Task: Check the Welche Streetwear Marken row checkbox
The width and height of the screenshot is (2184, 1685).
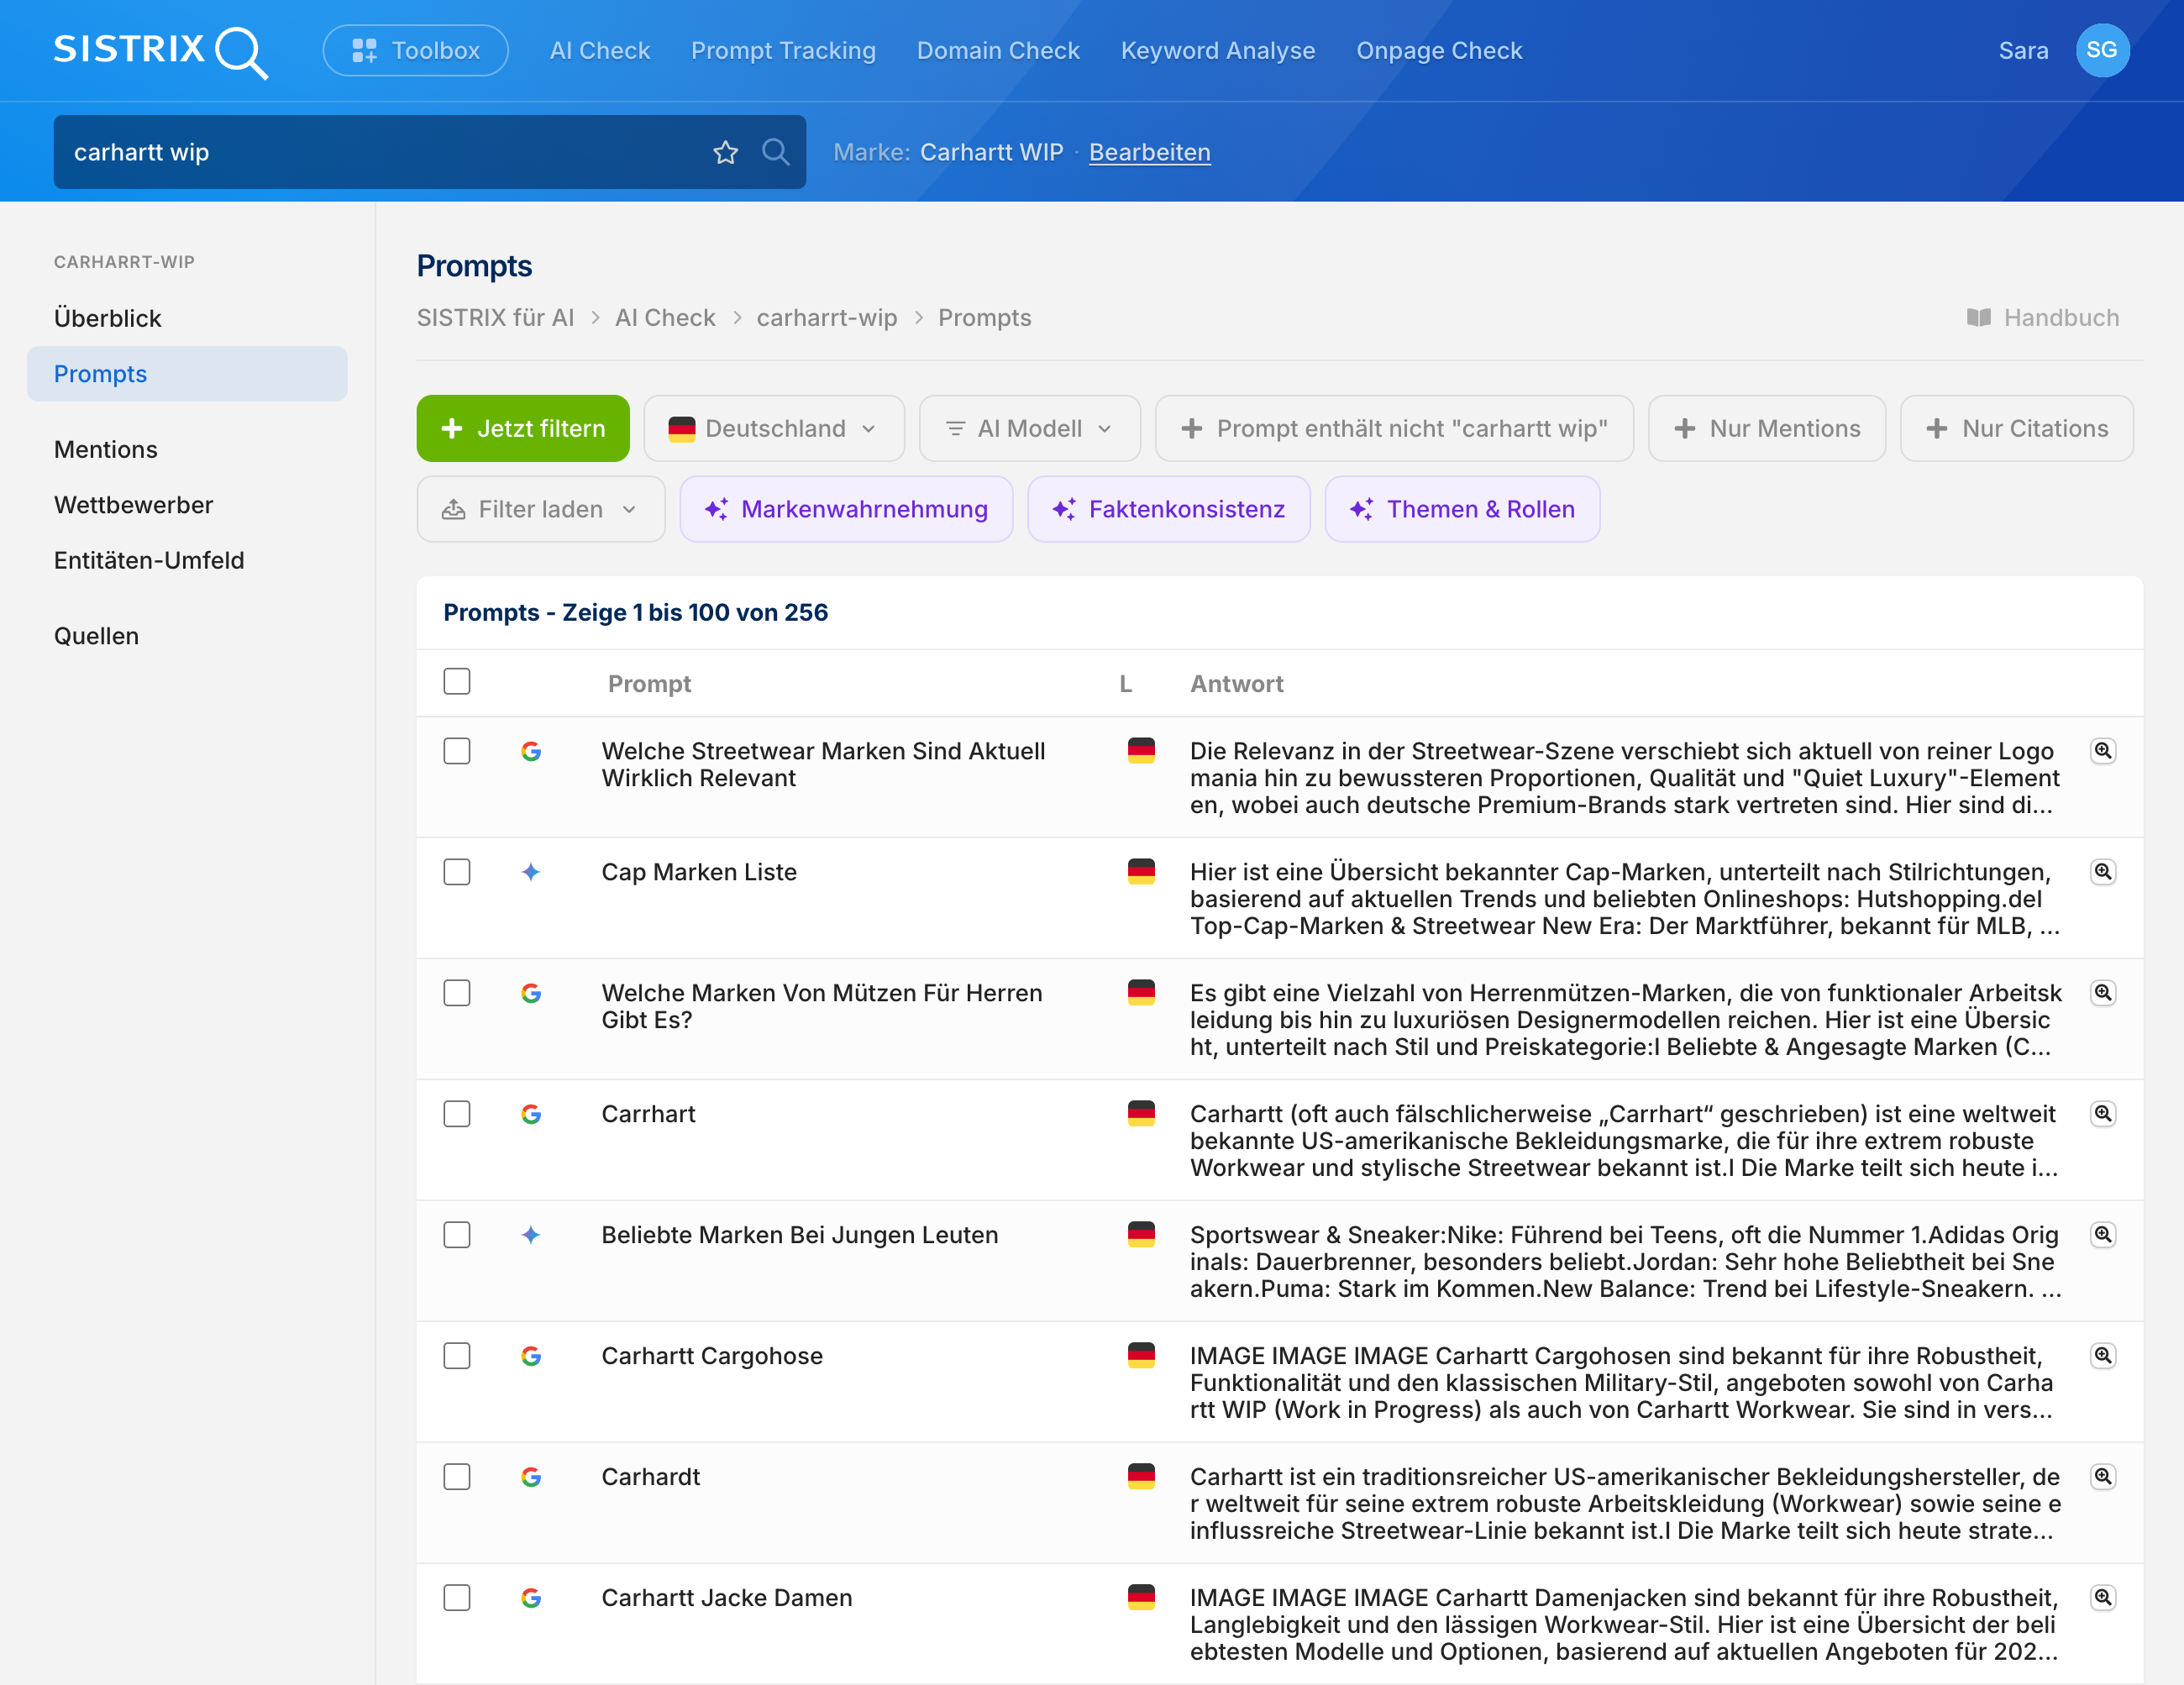Action: point(457,751)
